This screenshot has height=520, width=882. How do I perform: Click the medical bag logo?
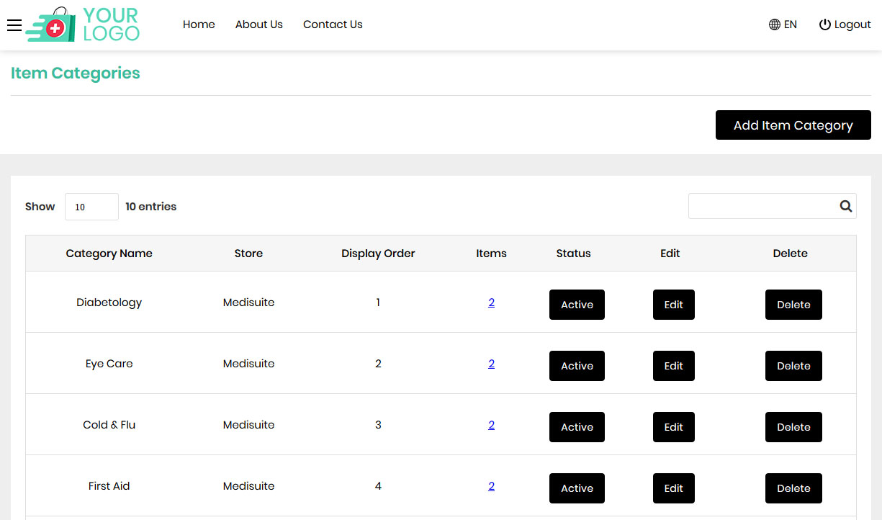point(83,24)
